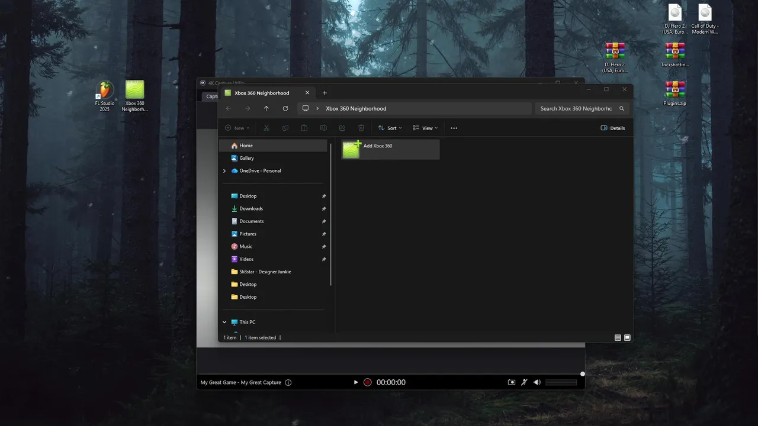Click the Share toolbar icon
The image size is (758, 426).
coord(342,128)
